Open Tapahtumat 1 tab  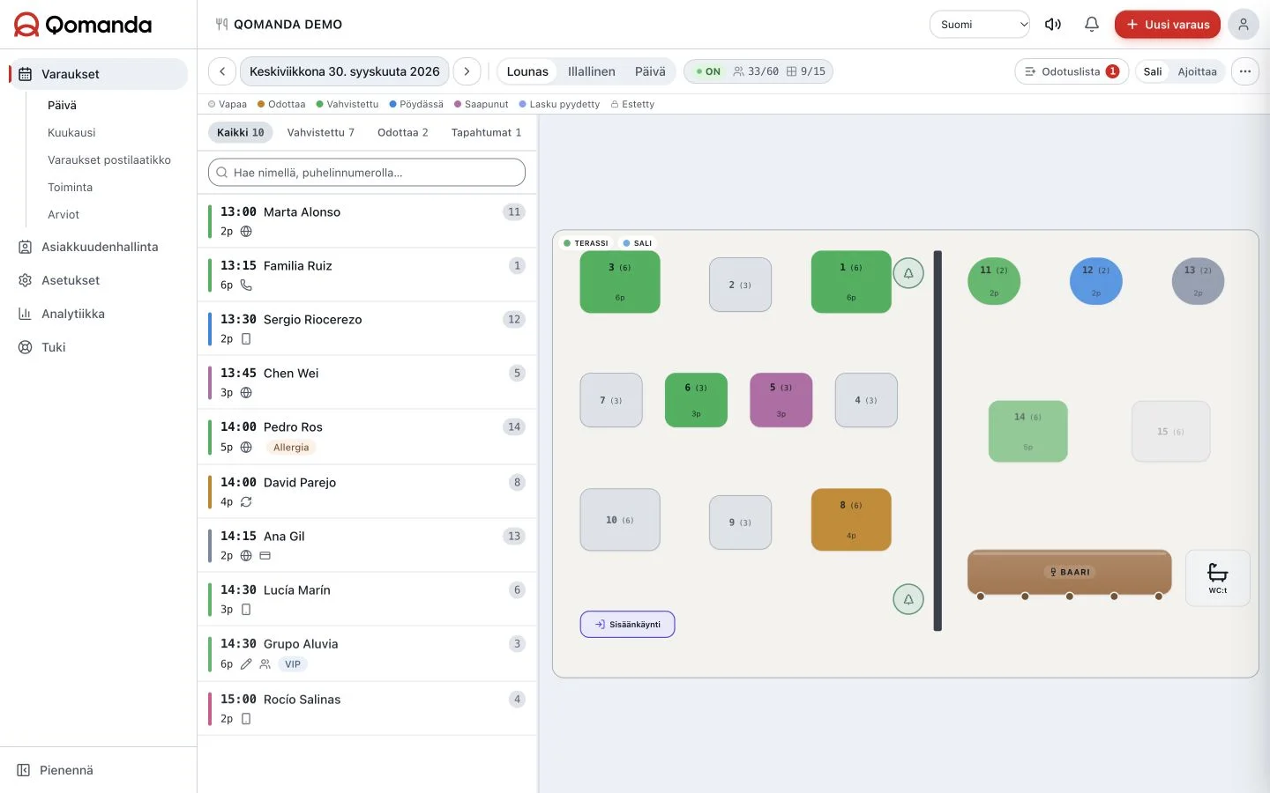point(486,132)
